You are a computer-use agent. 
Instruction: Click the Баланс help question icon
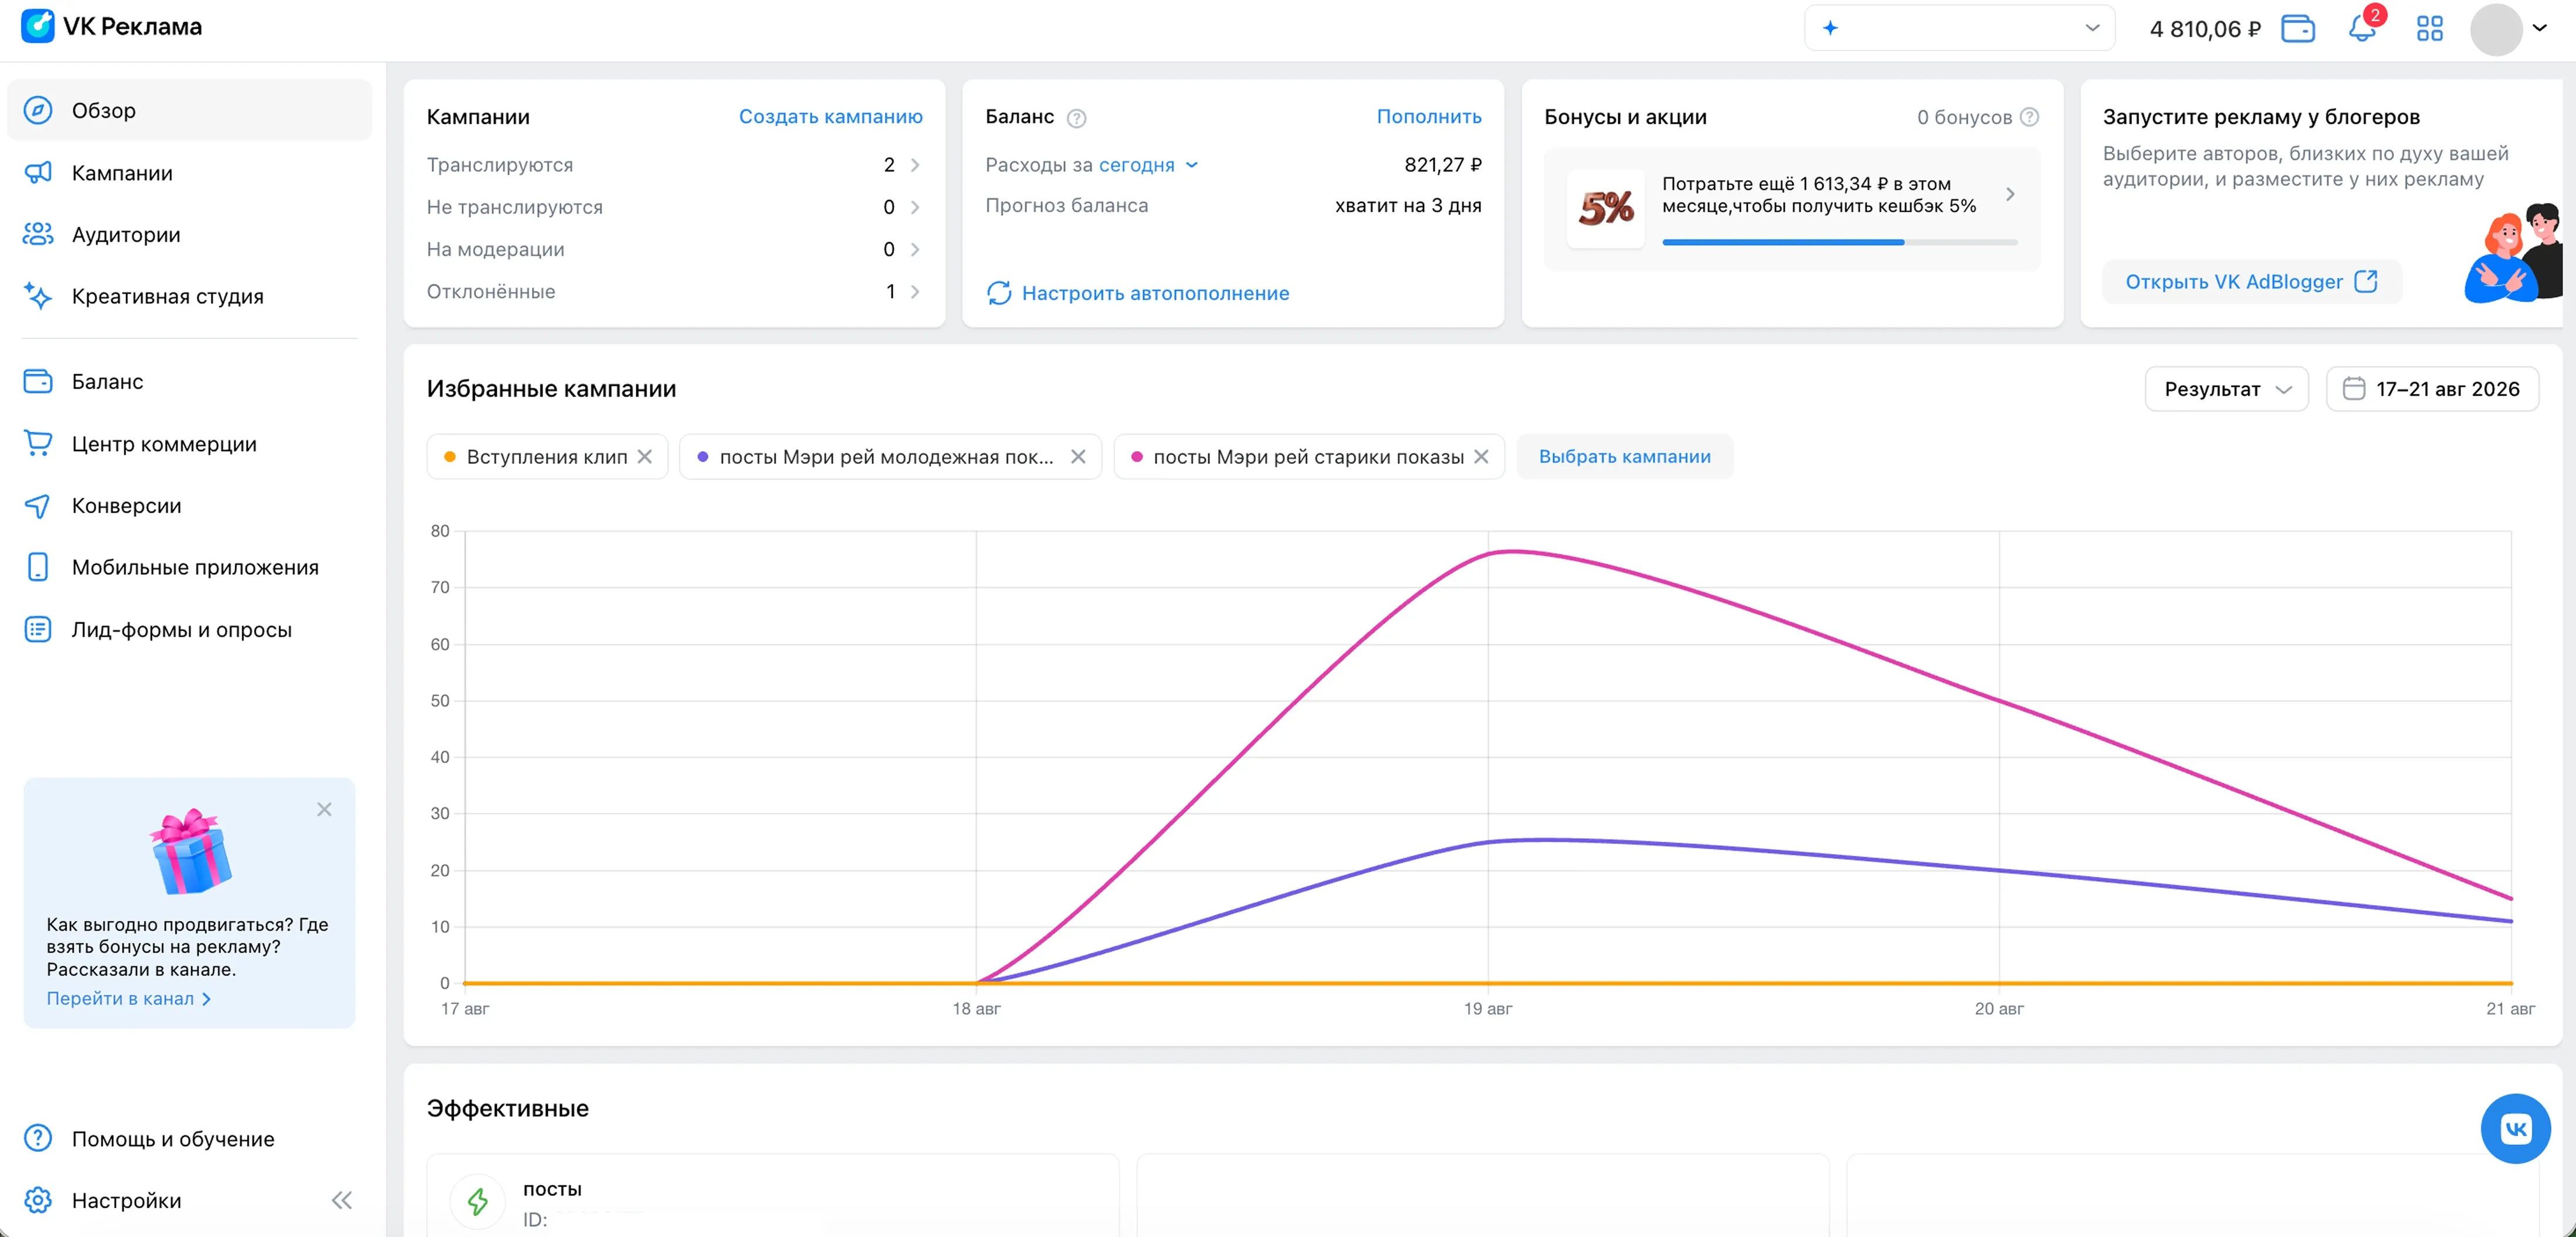[x=1076, y=118]
